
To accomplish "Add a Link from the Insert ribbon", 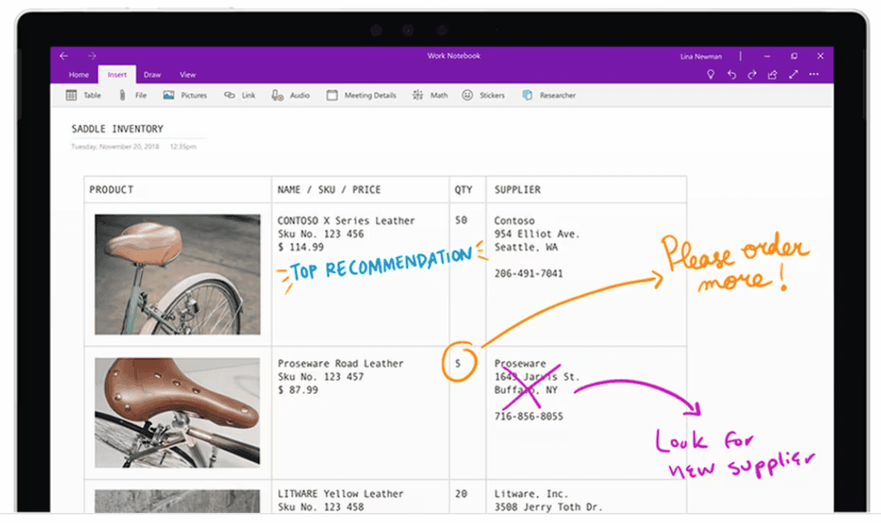I will pos(239,96).
